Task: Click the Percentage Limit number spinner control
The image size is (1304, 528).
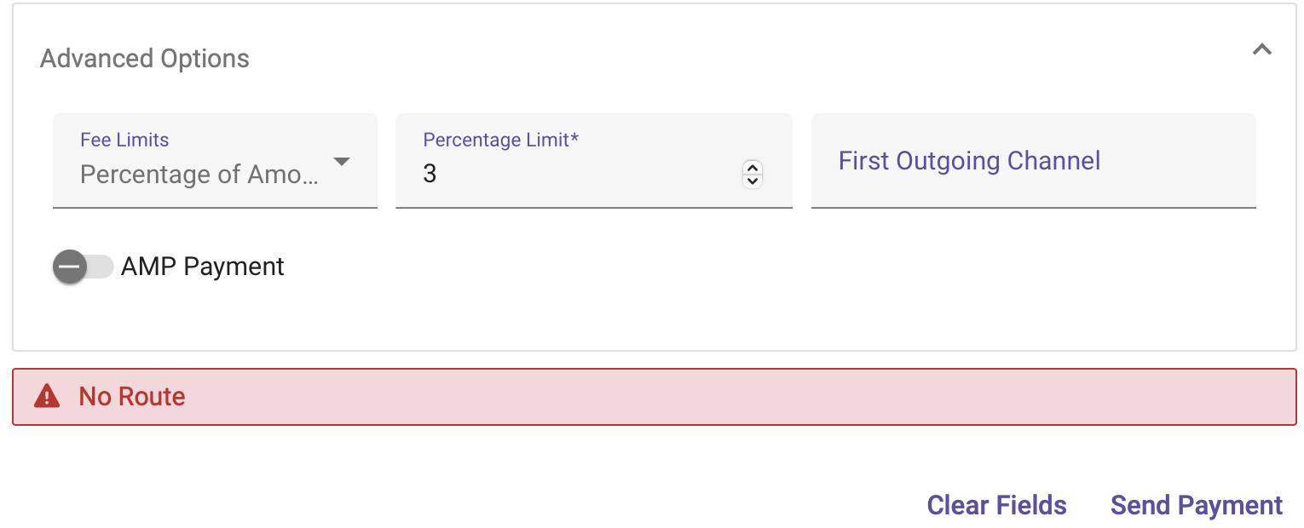Action: [752, 174]
